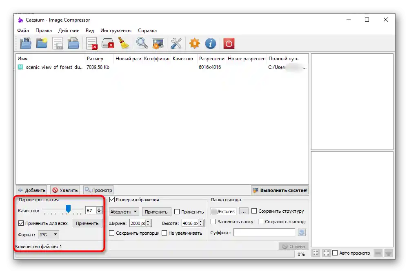This screenshot has height=273, width=409.
Task: Click the refresh icon next to Суффикс field
Action: pos(302,232)
